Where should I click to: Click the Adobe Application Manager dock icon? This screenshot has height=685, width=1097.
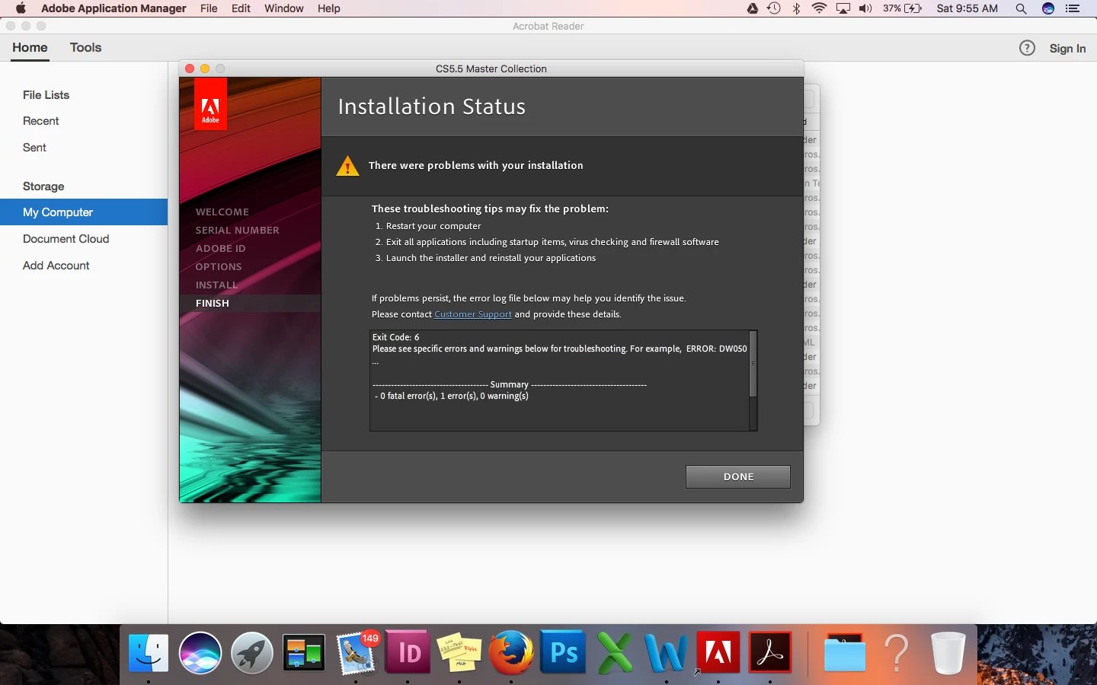[x=718, y=652]
